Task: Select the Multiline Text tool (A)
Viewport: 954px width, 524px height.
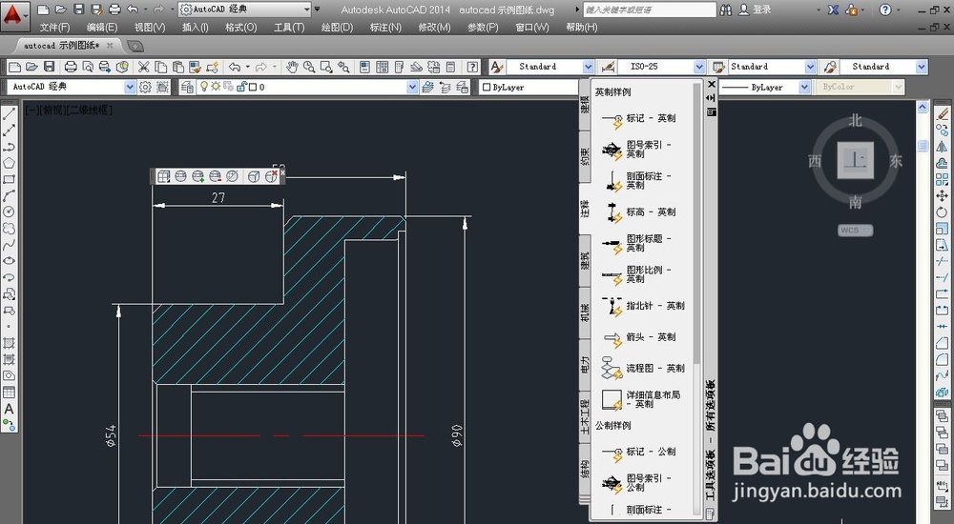Action: coord(10,409)
